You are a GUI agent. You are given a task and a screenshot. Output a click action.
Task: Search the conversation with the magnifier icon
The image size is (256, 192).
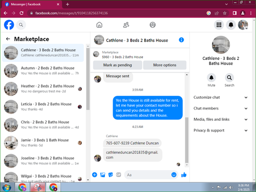pyautogui.click(x=229, y=78)
